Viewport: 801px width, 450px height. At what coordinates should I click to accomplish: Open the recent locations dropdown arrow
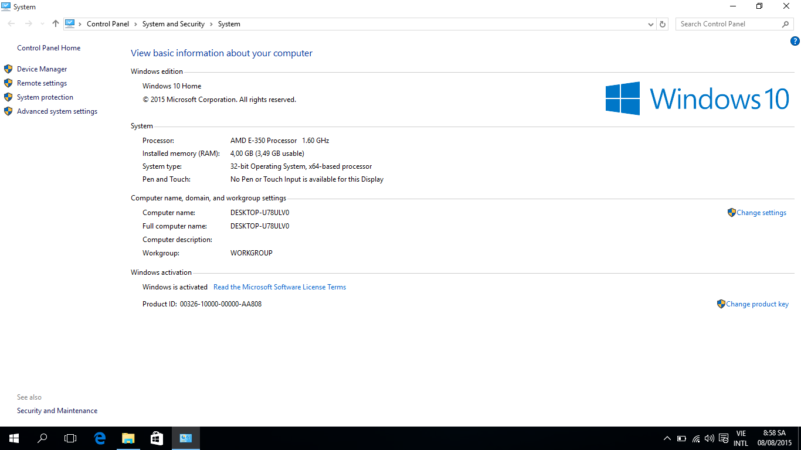42,24
